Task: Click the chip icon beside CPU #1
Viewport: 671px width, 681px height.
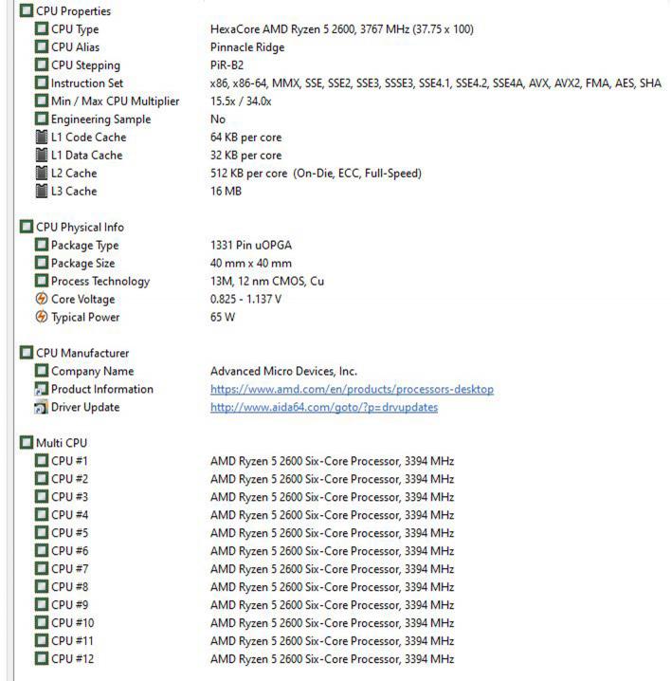Action: pos(42,461)
